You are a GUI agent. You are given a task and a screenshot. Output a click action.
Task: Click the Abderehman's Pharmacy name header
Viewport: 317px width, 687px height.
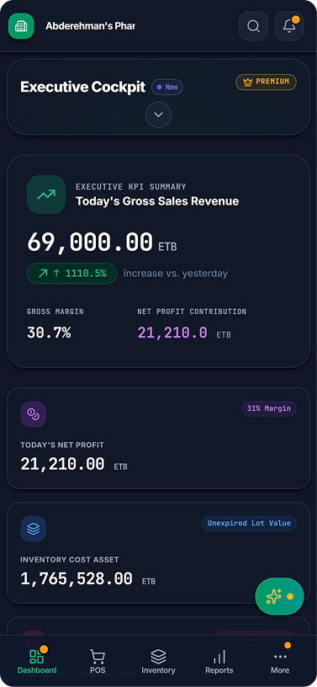click(x=90, y=26)
